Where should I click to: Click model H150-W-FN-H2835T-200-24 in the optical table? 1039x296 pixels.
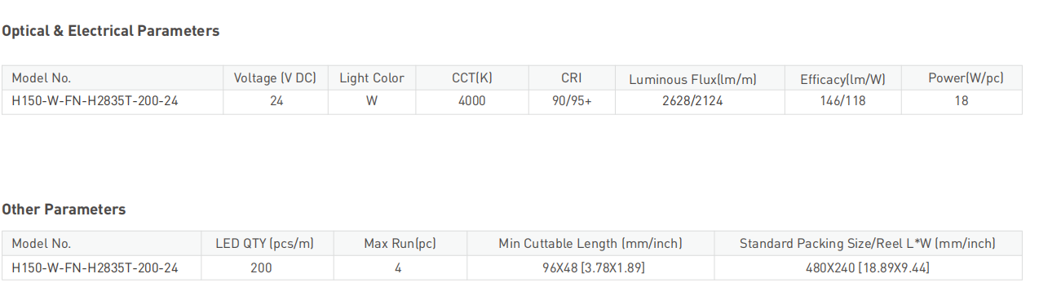coord(95,101)
